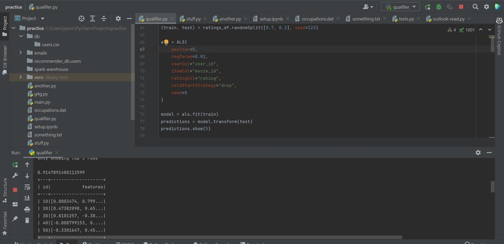Hide the Project tool window
The height and width of the screenshot is (244, 504).
coord(129,19)
